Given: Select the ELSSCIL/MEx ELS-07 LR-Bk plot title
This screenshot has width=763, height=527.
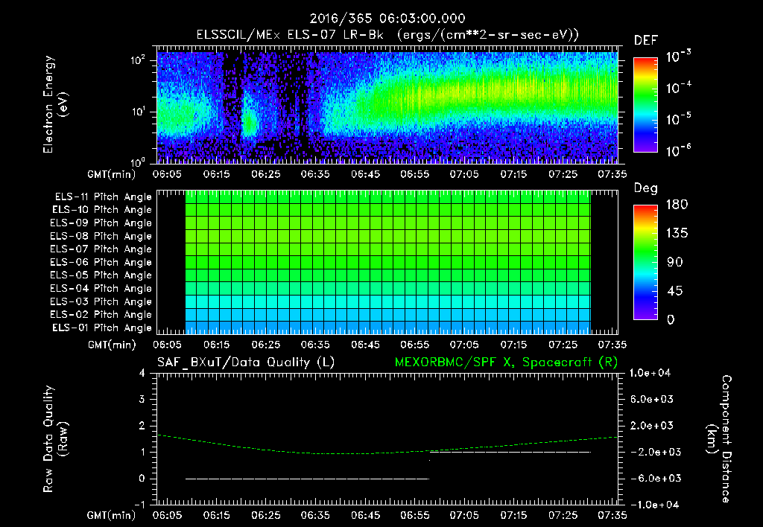Looking at the screenshot, I should click(x=387, y=35).
